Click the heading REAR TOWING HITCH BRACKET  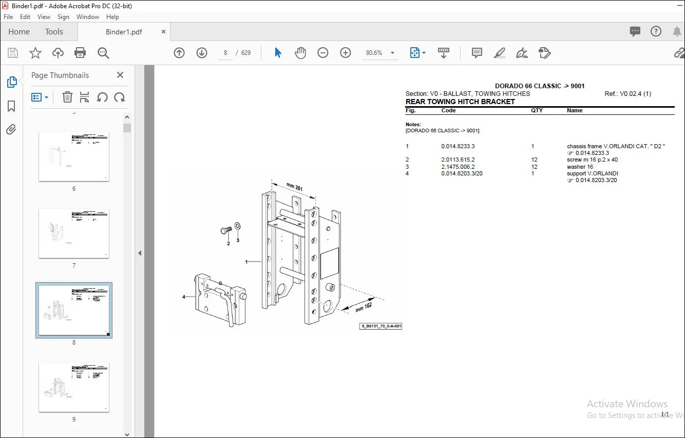(460, 102)
